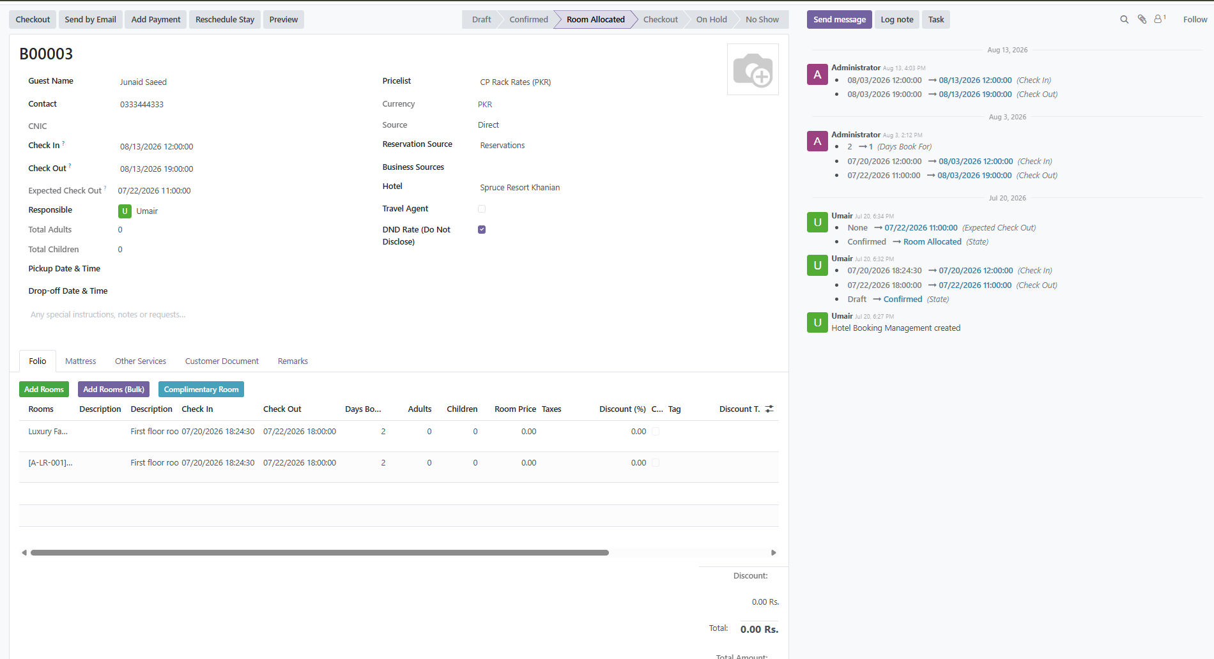1214x659 pixels.
Task: Open attachments via paperclip icon
Action: tap(1142, 20)
